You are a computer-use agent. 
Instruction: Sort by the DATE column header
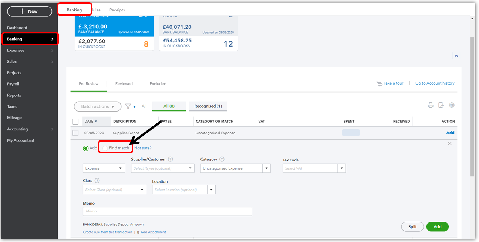(91, 121)
